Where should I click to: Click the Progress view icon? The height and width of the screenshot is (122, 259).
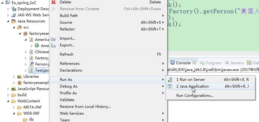pyautogui.click(x=202, y=63)
